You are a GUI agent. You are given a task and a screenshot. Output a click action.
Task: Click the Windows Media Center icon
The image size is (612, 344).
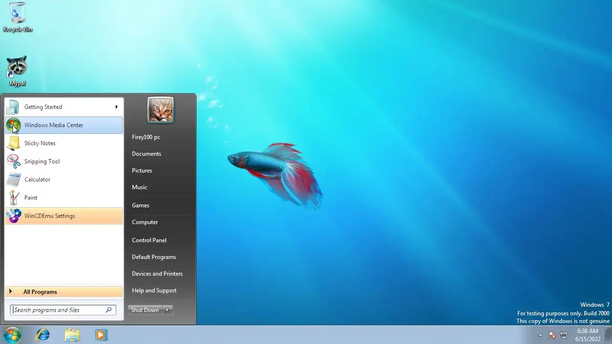(13, 125)
